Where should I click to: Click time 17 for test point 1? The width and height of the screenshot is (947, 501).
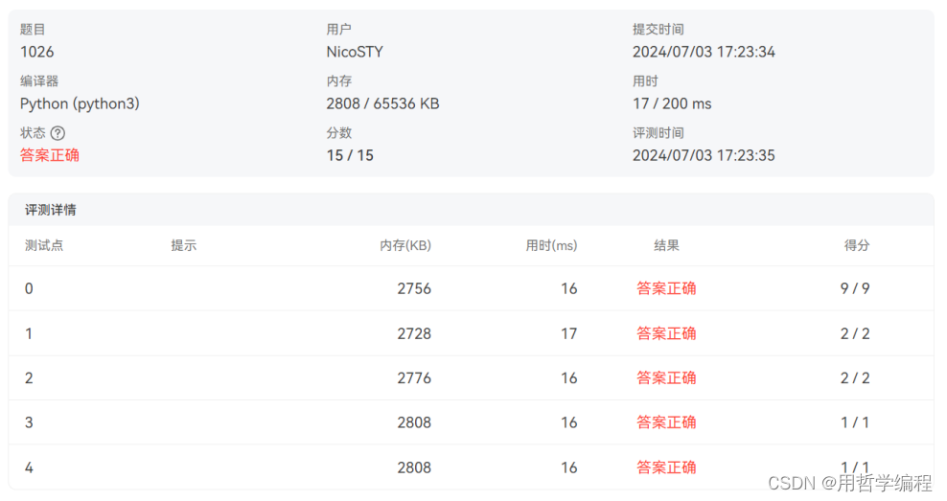(569, 333)
